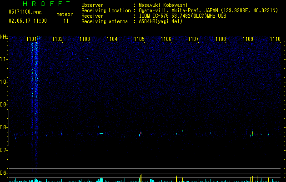Screen dimensions: 286x182
Task: Click observer name Masayuki Kobayashi
Action: pos(163,5)
